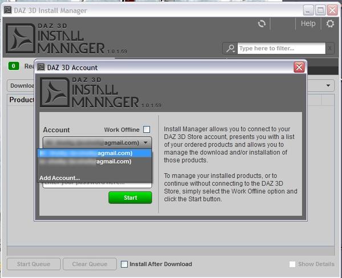Screen dimensions: 342x278
Task: Click the Start Queue button
Action: [34, 264]
